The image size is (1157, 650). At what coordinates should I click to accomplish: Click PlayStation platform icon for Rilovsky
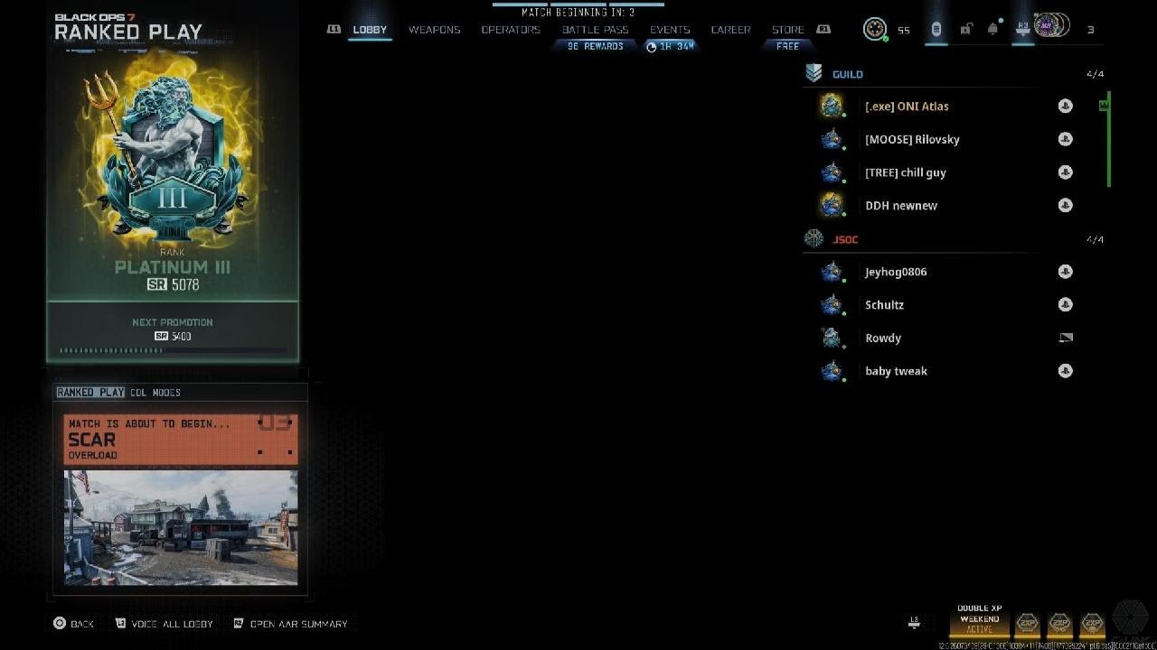[x=1066, y=139]
